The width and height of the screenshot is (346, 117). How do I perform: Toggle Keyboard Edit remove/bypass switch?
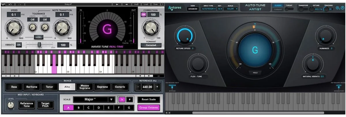(172, 88)
